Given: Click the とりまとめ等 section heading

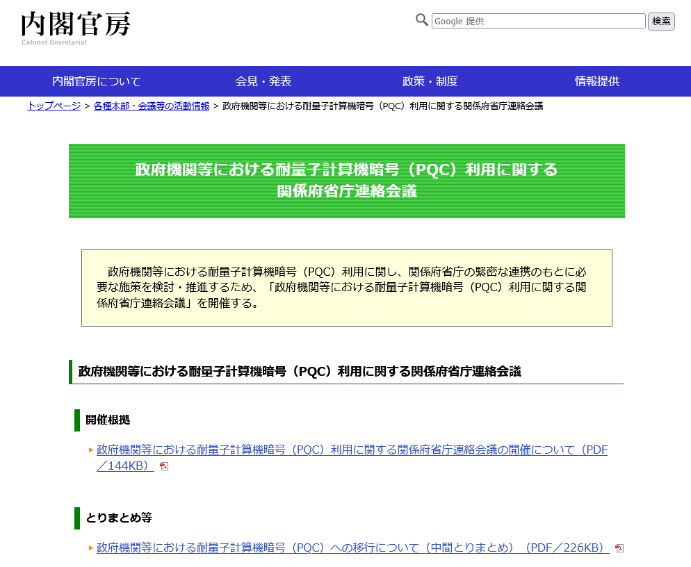Looking at the screenshot, I should (x=119, y=518).
